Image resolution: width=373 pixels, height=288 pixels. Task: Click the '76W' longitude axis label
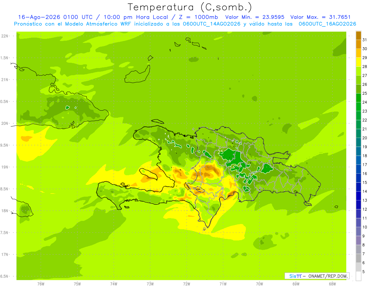click(x=41, y=284)
